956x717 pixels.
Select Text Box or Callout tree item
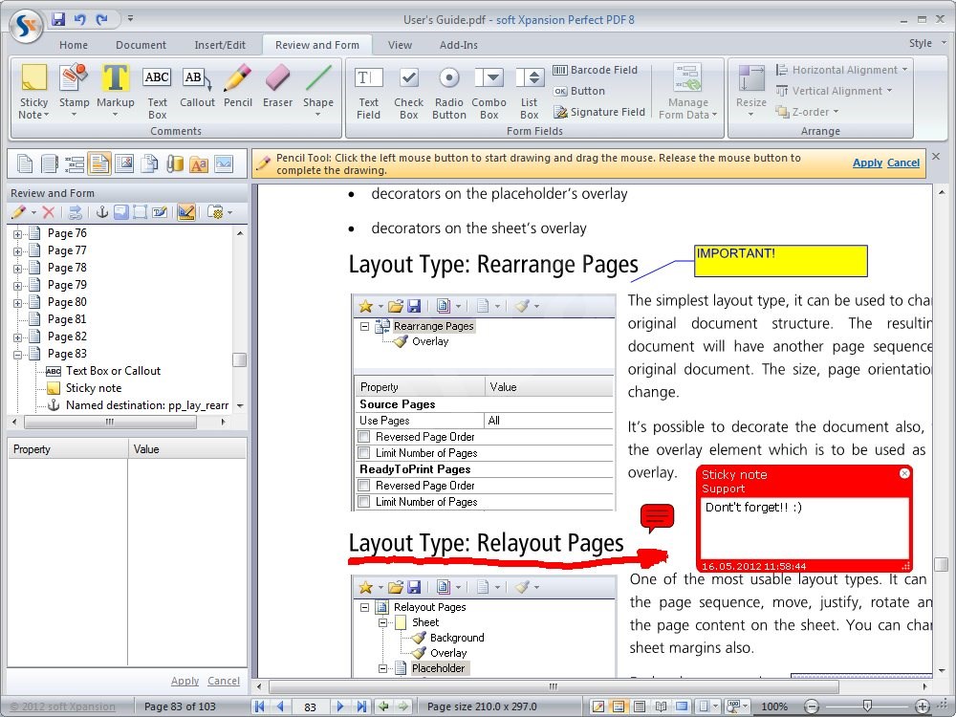(x=113, y=371)
